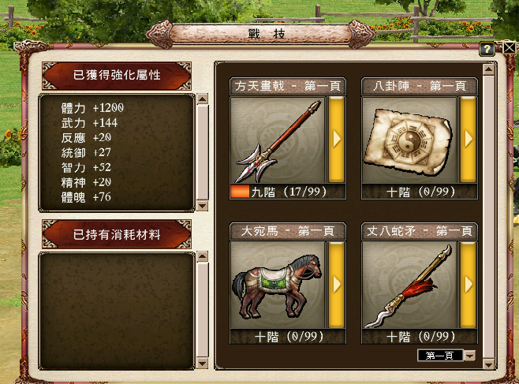
Task: Select the 大宛馬 horse icon
Action: pyautogui.click(x=278, y=285)
